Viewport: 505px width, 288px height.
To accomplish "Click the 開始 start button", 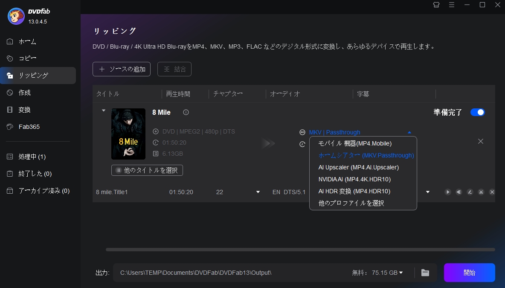I will tap(469, 273).
